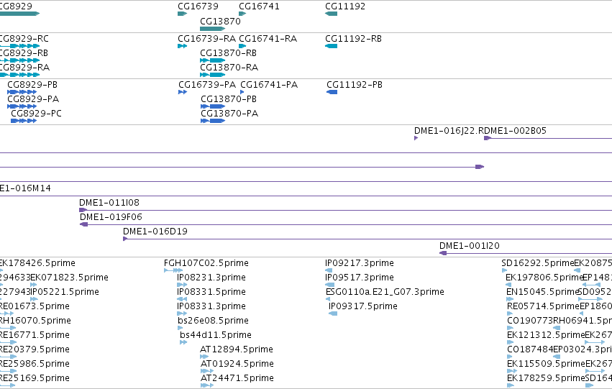
Task: Select the DME1-019F06 BAC label
Action: click(111, 217)
